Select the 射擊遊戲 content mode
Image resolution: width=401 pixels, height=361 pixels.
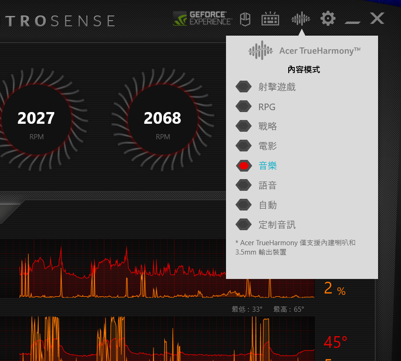pyautogui.click(x=265, y=87)
